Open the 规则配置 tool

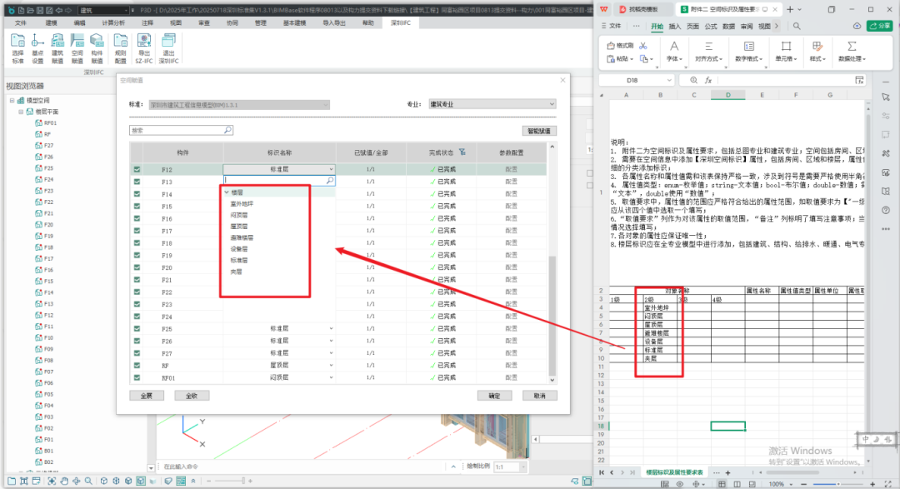click(120, 48)
